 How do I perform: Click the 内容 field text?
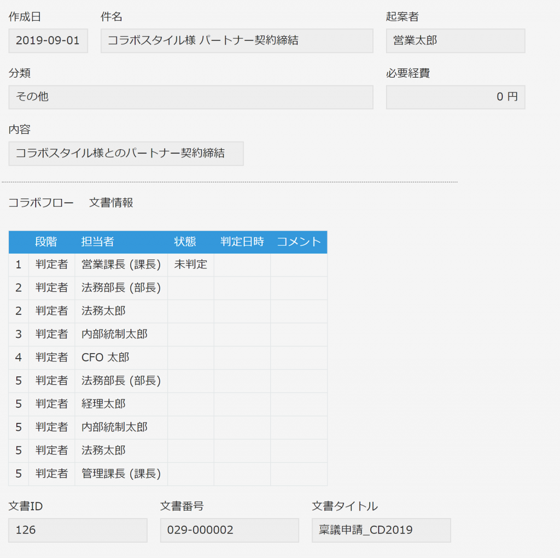point(126,154)
